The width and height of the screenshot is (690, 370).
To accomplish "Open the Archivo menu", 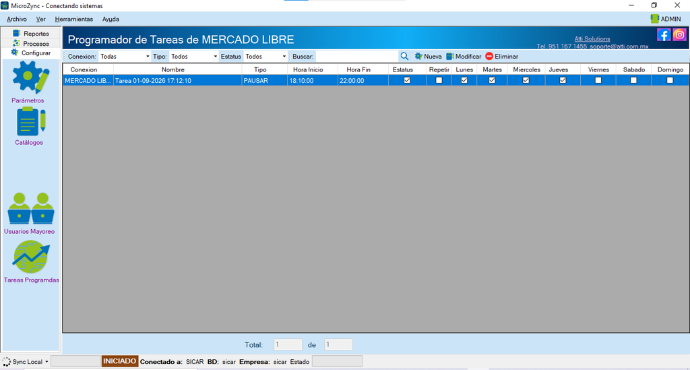I will click(x=17, y=19).
